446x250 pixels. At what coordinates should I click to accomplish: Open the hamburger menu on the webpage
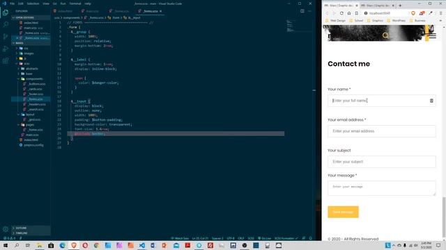tap(432, 35)
